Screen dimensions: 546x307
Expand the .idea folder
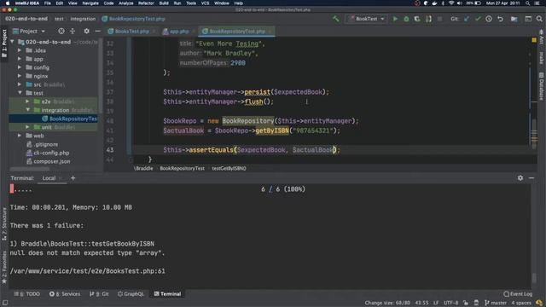tap(20, 50)
